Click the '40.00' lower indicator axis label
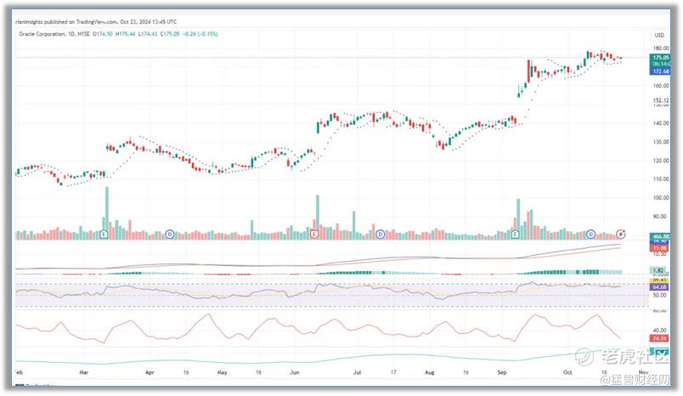 pyautogui.click(x=660, y=331)
